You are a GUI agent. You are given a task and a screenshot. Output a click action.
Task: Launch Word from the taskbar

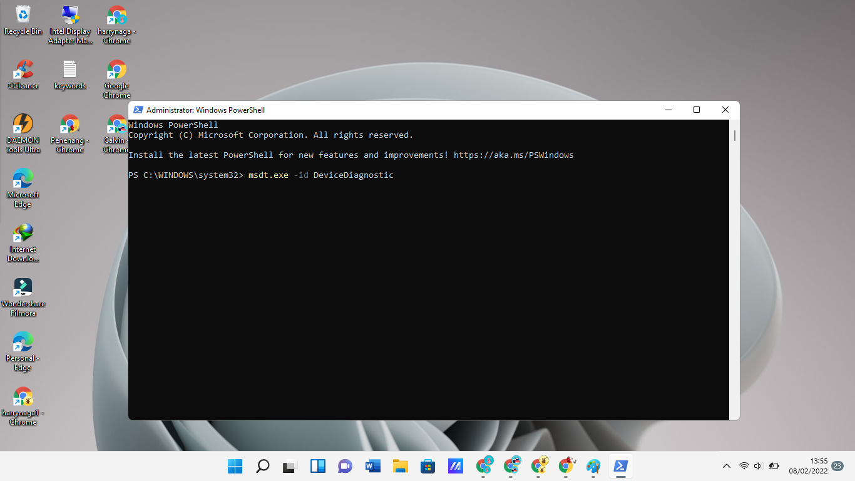[x=372, y=466]
